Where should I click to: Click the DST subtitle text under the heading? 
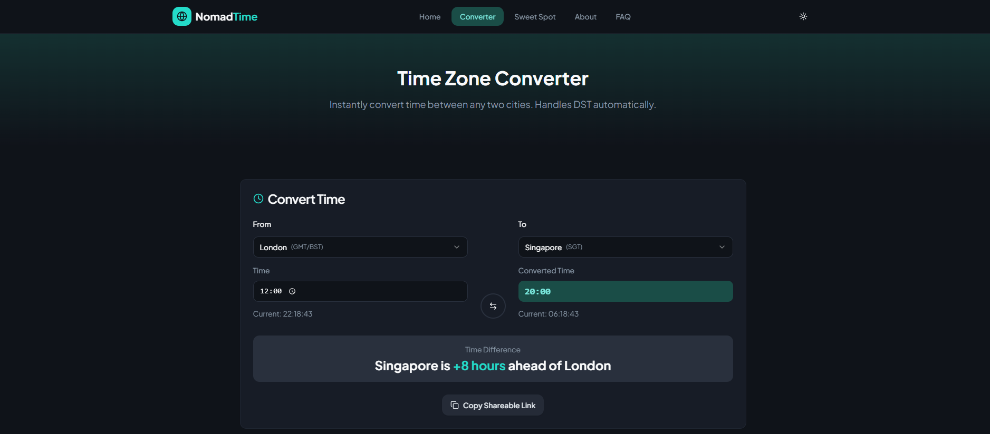[493, 105]
